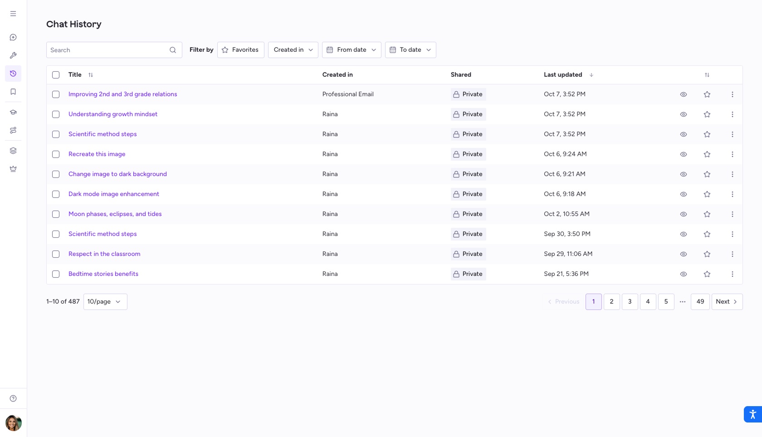Check the Recreate this image row

click(x=56, y=154)
